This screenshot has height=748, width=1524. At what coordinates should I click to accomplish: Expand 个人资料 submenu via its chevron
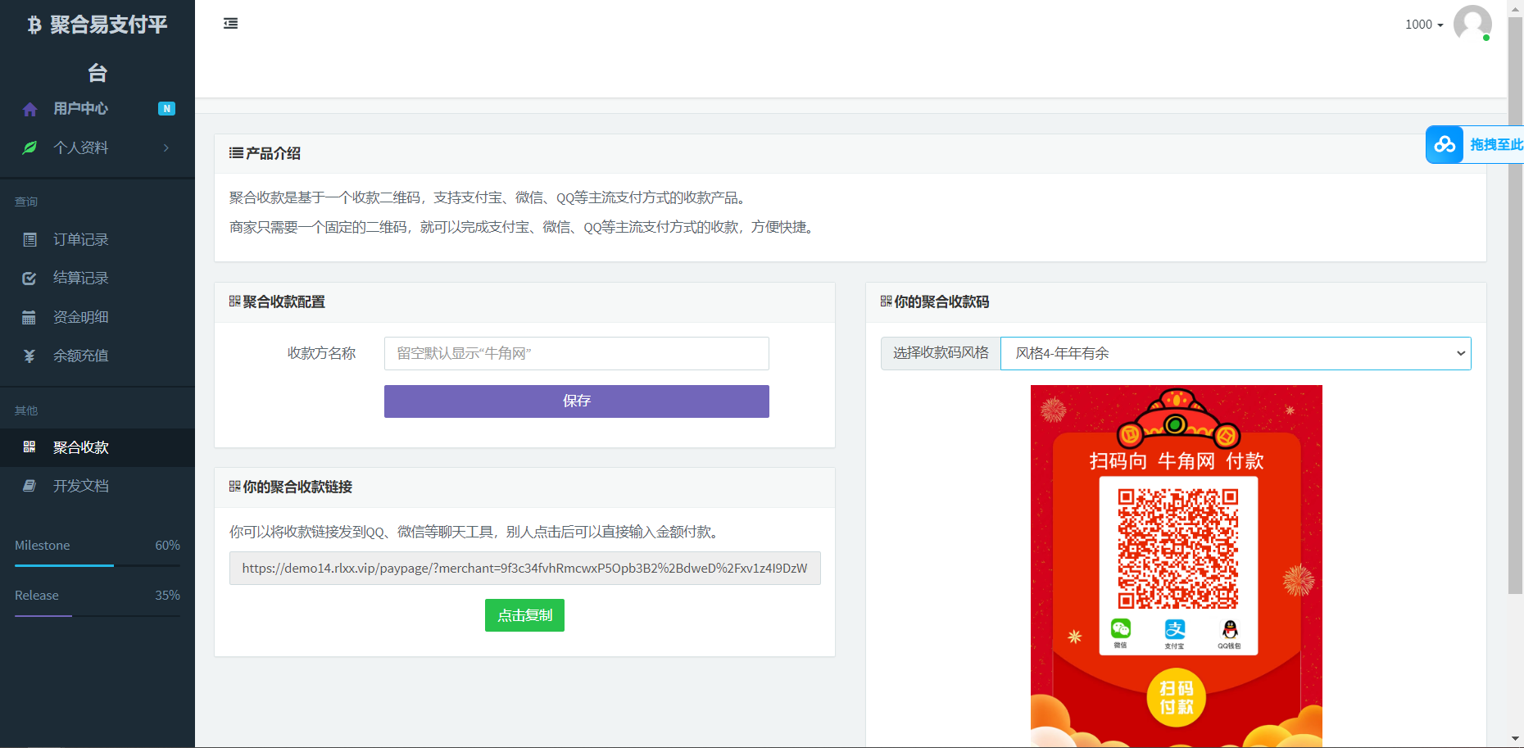coord(166,147)
